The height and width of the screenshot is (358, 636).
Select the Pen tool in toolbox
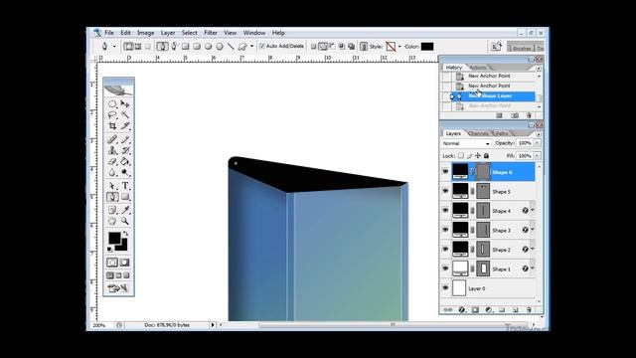click(112, 197)
